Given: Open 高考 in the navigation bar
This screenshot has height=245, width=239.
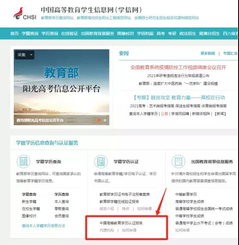Looking at the screenshot, I should pyautogui.click(x=161, y=34).
